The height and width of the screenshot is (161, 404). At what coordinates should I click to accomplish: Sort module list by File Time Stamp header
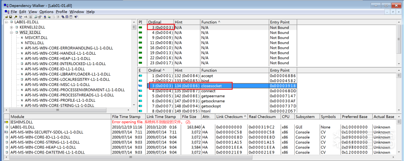pos(128,117)
